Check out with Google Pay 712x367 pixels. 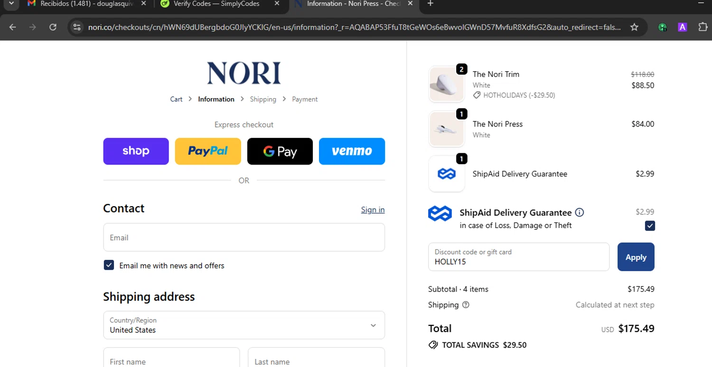[280, 151]
